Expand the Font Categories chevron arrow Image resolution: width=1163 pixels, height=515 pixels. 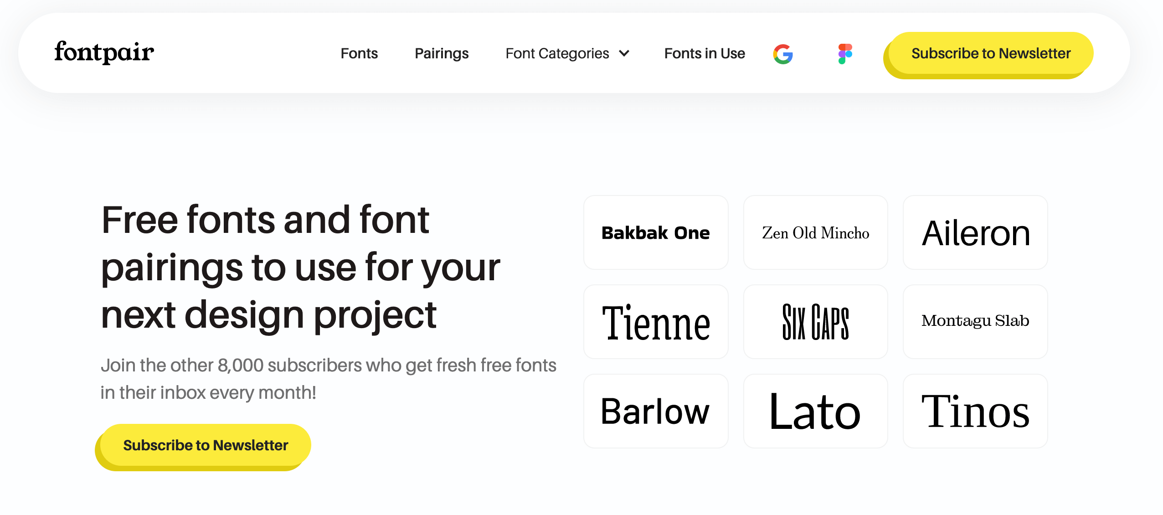(624, 53)
